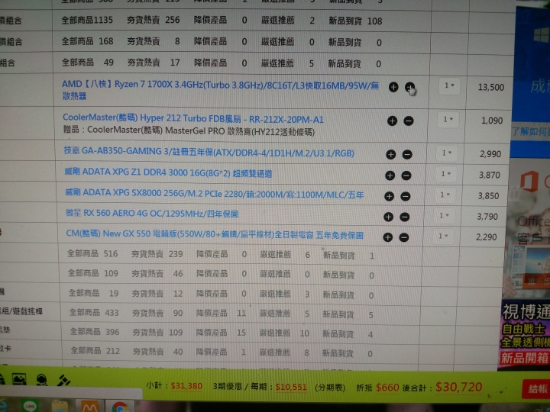Remove the AMD Ryzen 7 1700X item

[x=409, y=87]
